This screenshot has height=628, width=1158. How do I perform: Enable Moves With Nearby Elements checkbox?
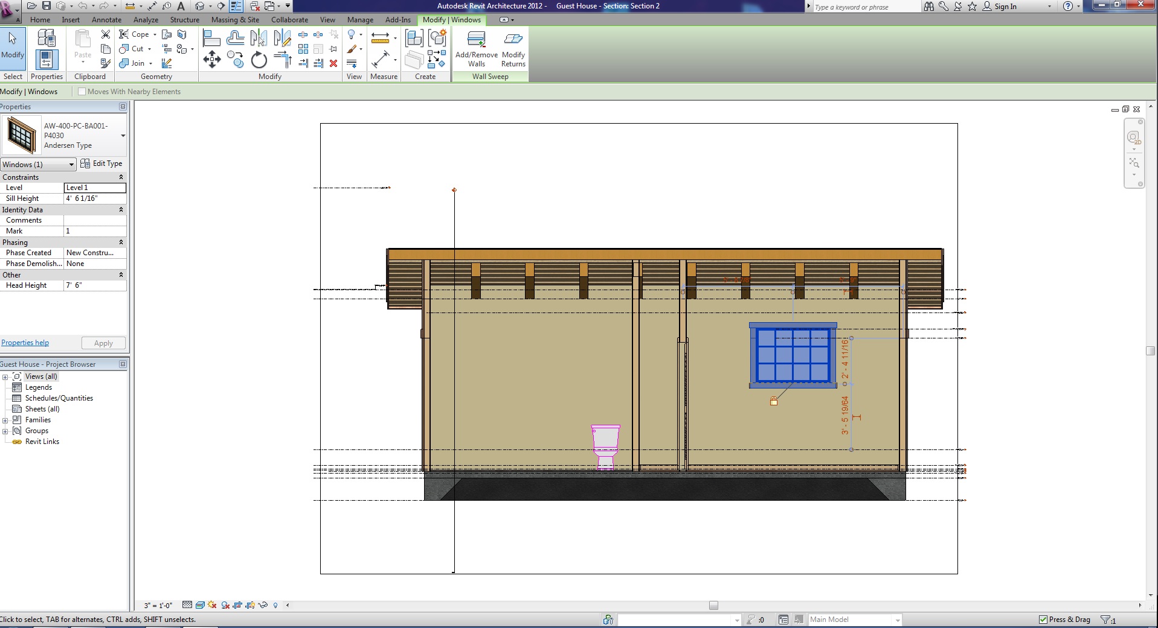pyautogui.click(x=82, y=92)
